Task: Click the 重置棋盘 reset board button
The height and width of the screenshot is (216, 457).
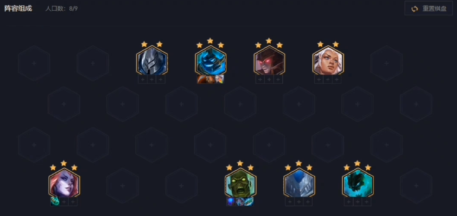Action: (428, 9)
